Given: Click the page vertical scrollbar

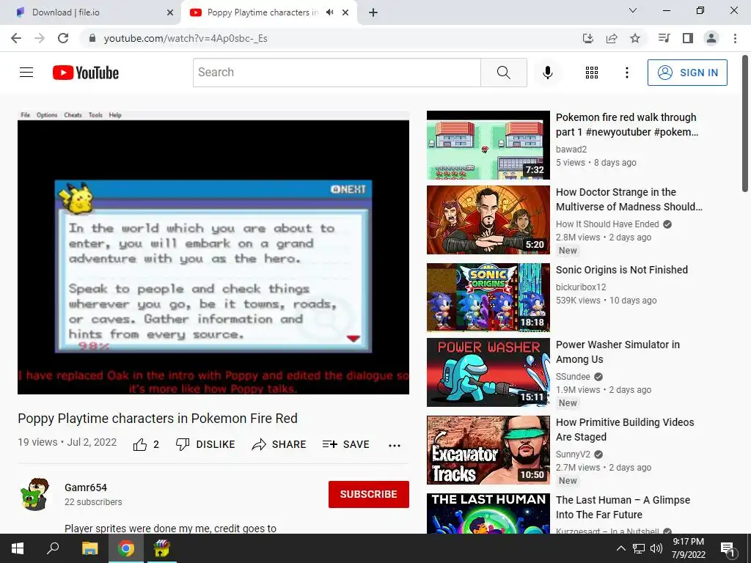Looking at the screenshot, I should [x=745, y=124].
